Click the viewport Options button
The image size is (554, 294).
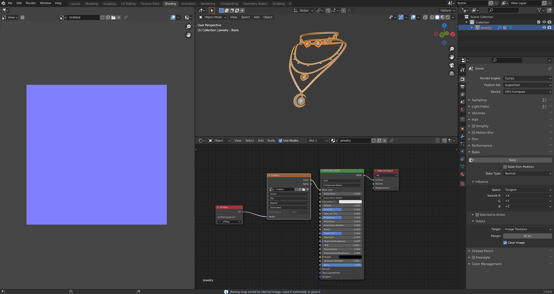click(447, 10)
